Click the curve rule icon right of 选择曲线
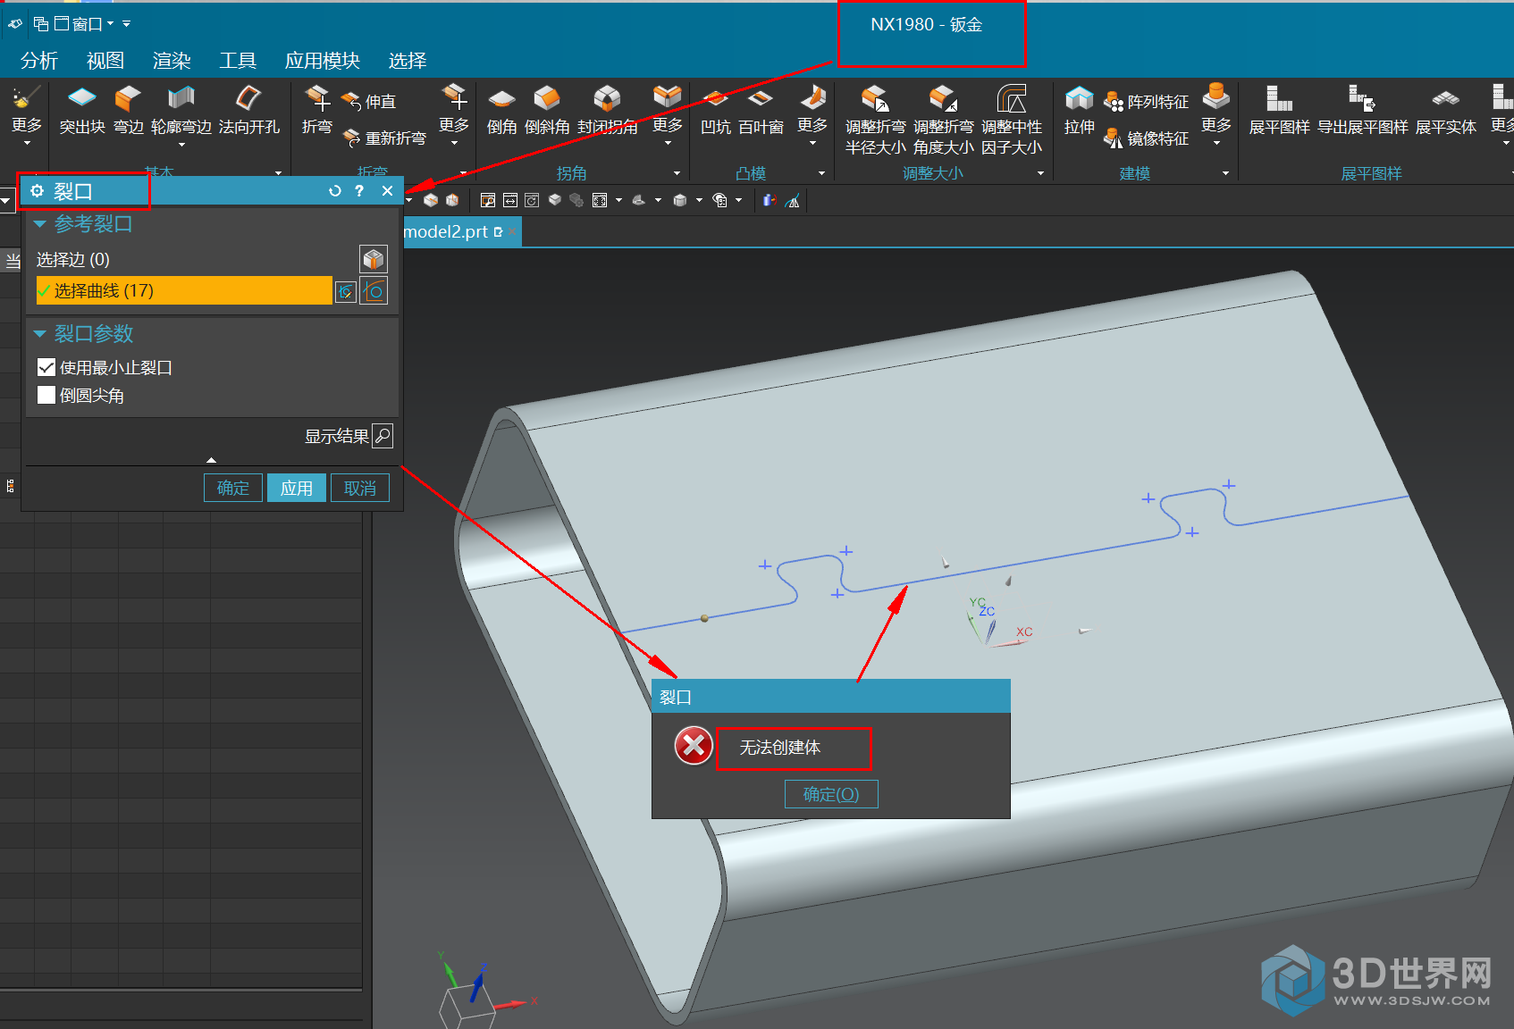 pos(374,290)
